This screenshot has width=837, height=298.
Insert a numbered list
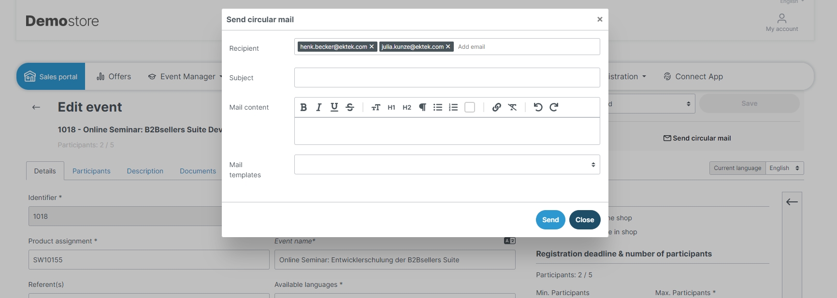(x=453, y=107)
